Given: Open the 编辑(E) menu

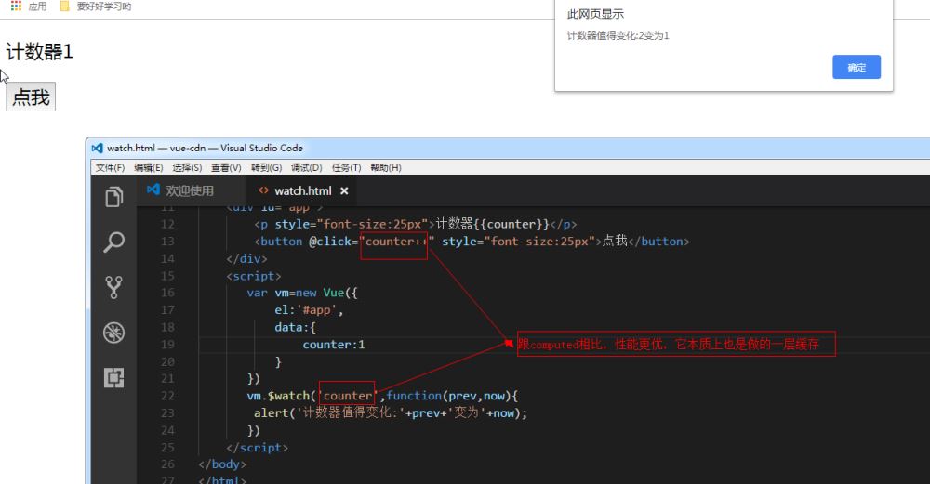Looking at the screenshot, I should point(148,167).
